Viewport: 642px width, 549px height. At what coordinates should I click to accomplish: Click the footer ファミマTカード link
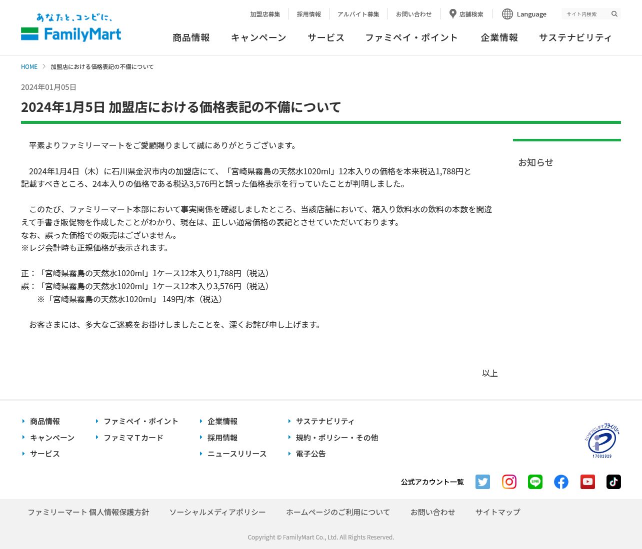tap(133, 438)
